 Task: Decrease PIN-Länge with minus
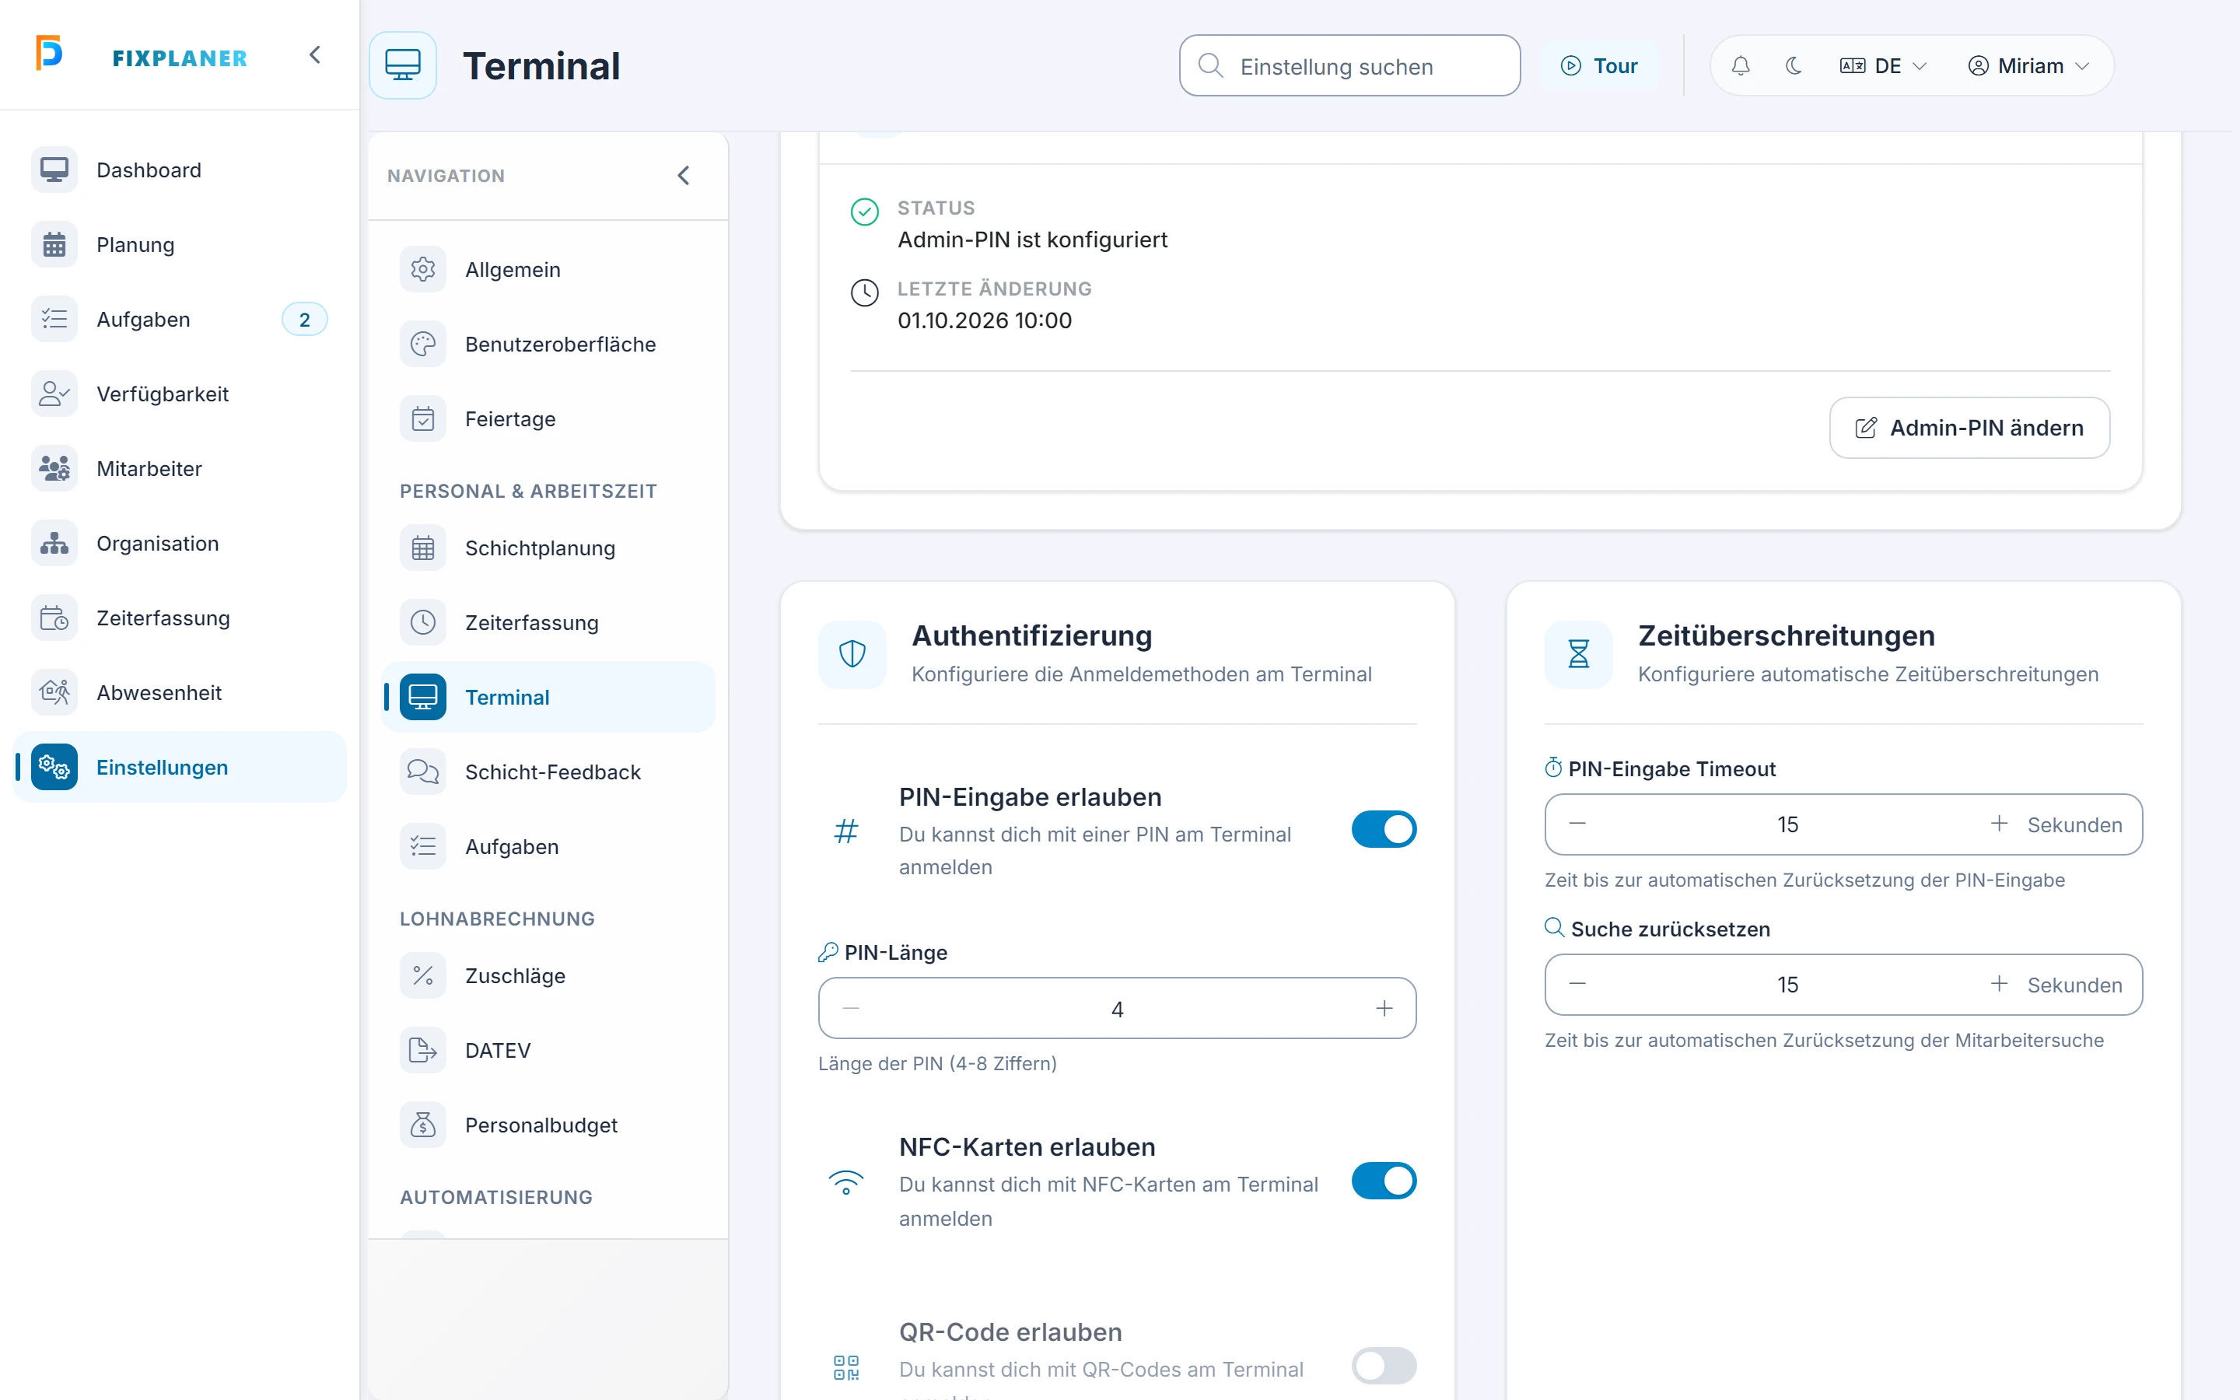pos(852,1008)
